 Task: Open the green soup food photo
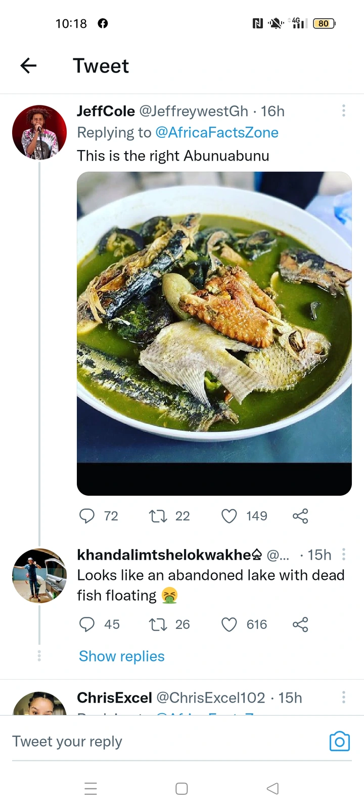214,324
